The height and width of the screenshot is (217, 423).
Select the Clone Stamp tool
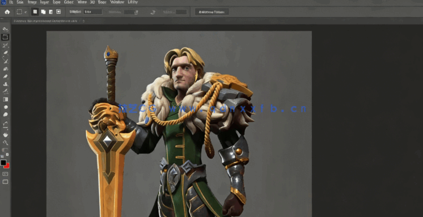point(5,84)
